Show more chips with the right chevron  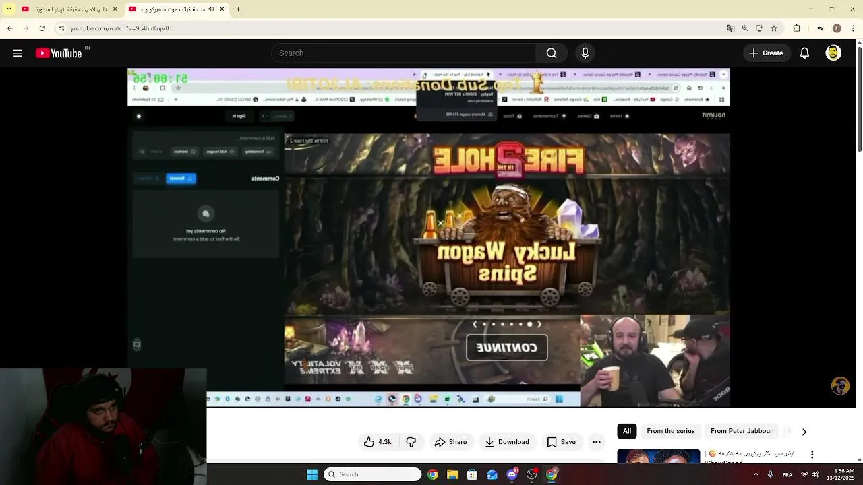[x=804, y=432]
